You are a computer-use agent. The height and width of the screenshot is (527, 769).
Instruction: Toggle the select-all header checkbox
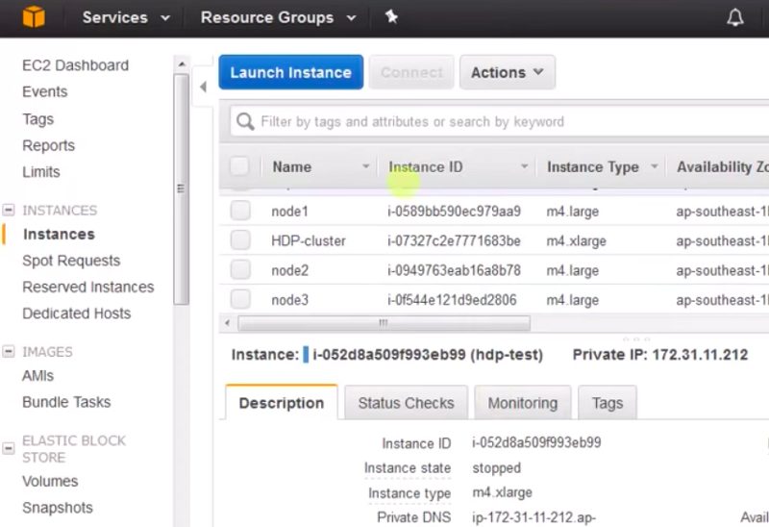(239, 165)
